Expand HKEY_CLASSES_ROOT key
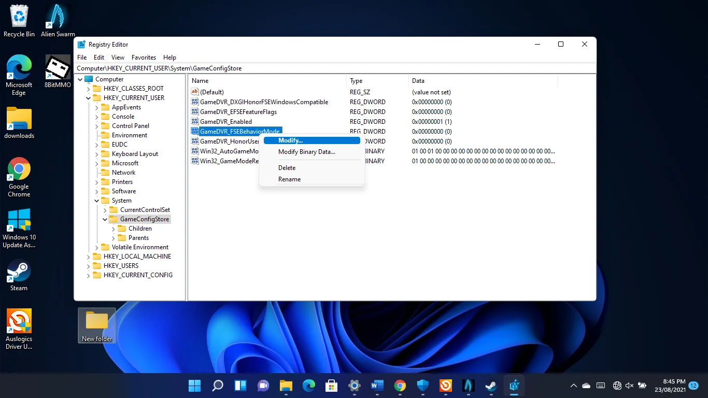Image resolution: width=708 pixels, height=398 pixels. 88,89
